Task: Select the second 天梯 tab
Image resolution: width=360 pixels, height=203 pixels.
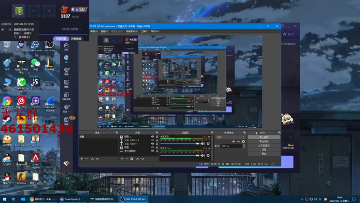Action: 76,39
